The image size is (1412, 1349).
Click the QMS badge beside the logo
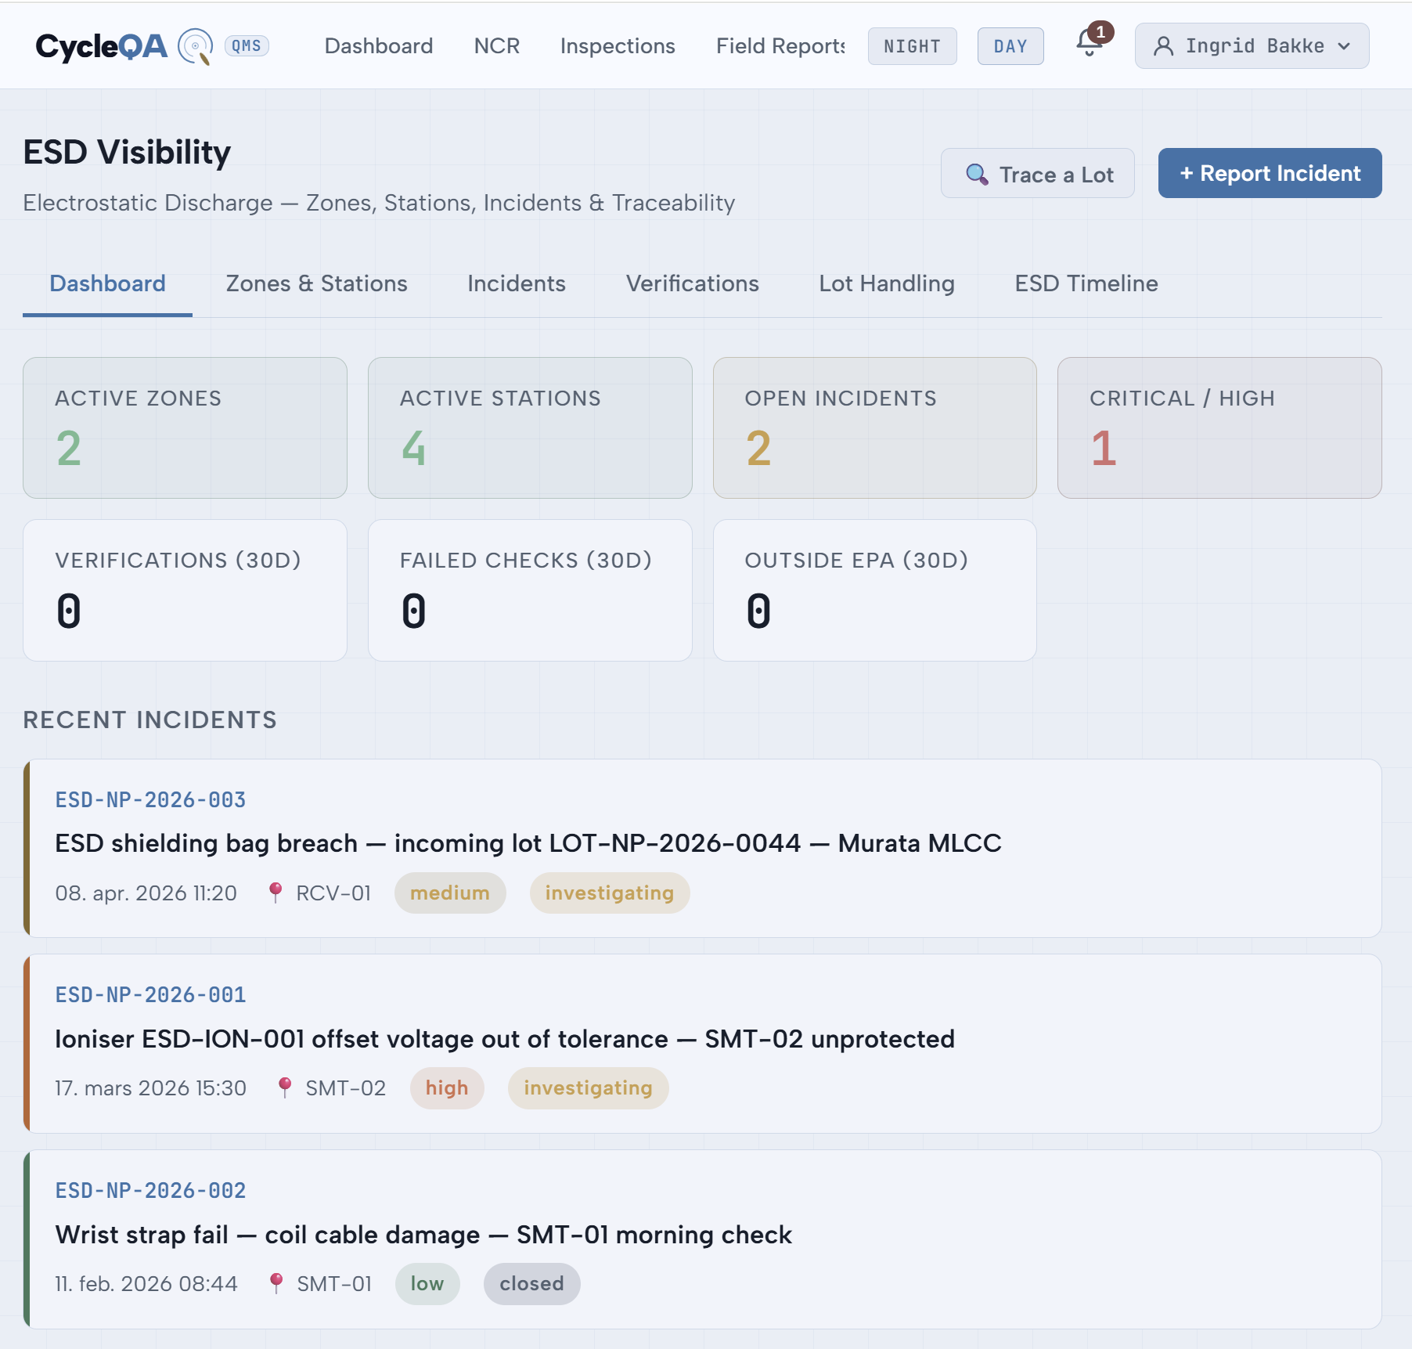point(247,46)
